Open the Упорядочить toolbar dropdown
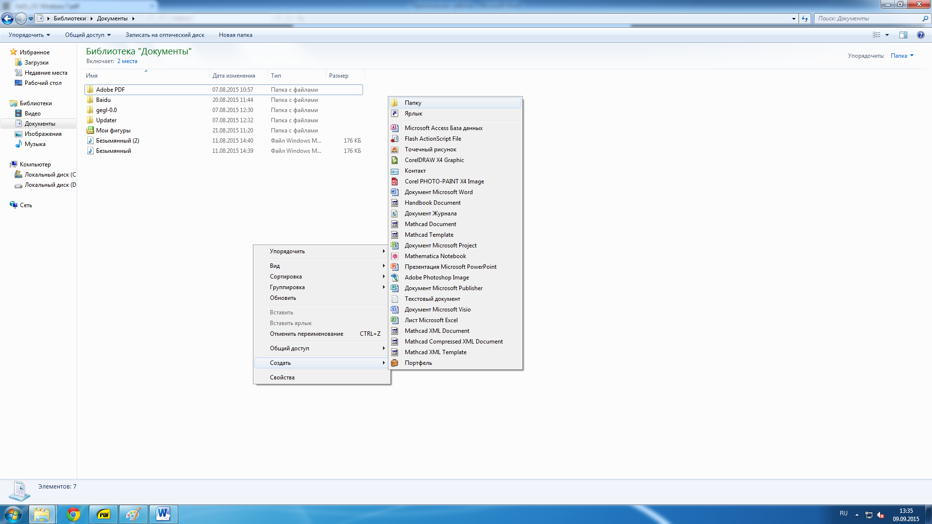This screenshot has width=932, height=524. click(x=29, y=35)
